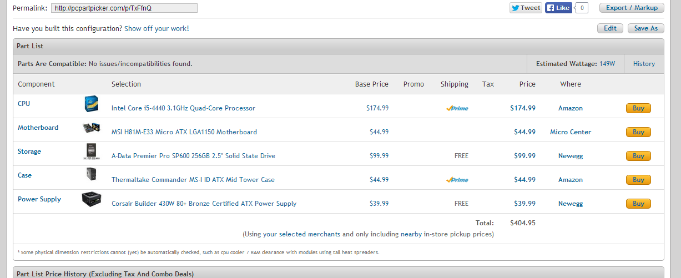Screen dimensions: 681x278
Task: Click the Intel Core i5 CPU box thumbnail
Action: click(x=92, y=104)
